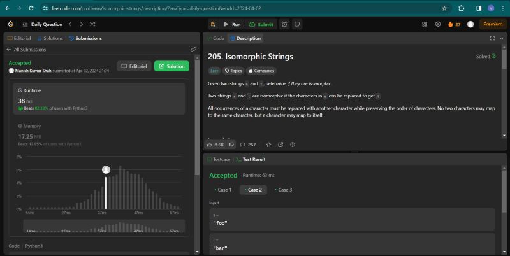Viewport: 510px width, 256px height.
Task: View site information icon in address bar
Action: pos(45,8)
